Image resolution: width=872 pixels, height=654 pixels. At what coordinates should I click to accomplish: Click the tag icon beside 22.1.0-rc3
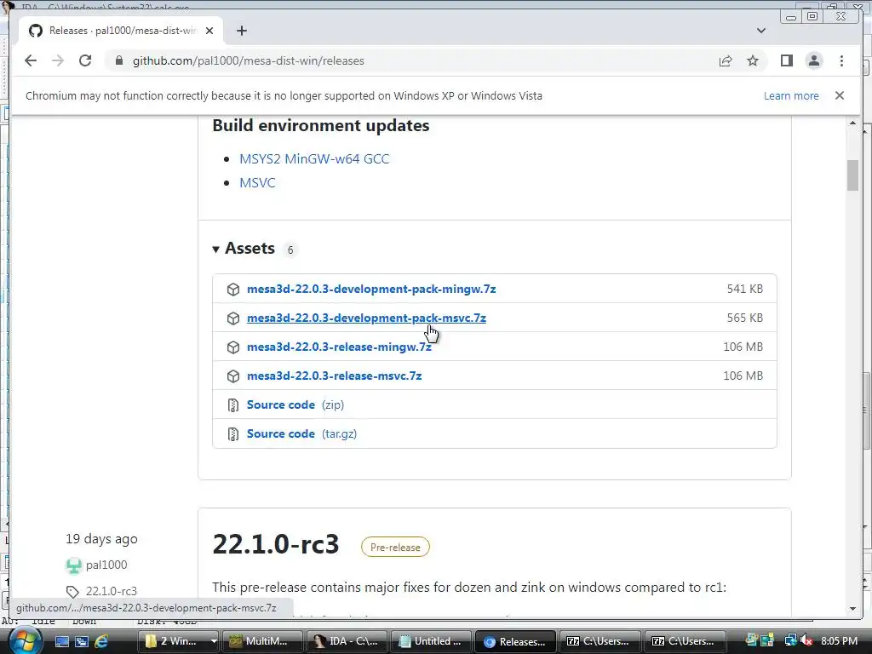[72, 591]
